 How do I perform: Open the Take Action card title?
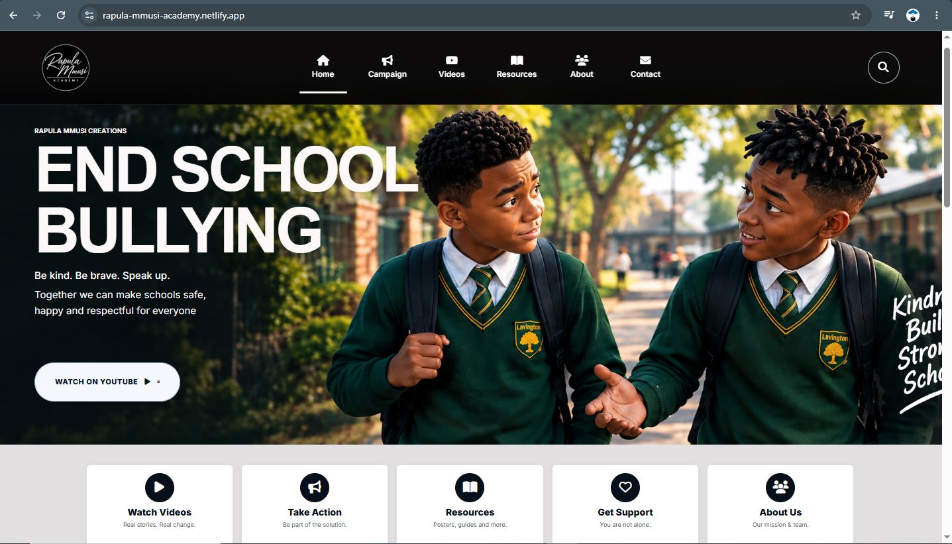tap(315, 512)
